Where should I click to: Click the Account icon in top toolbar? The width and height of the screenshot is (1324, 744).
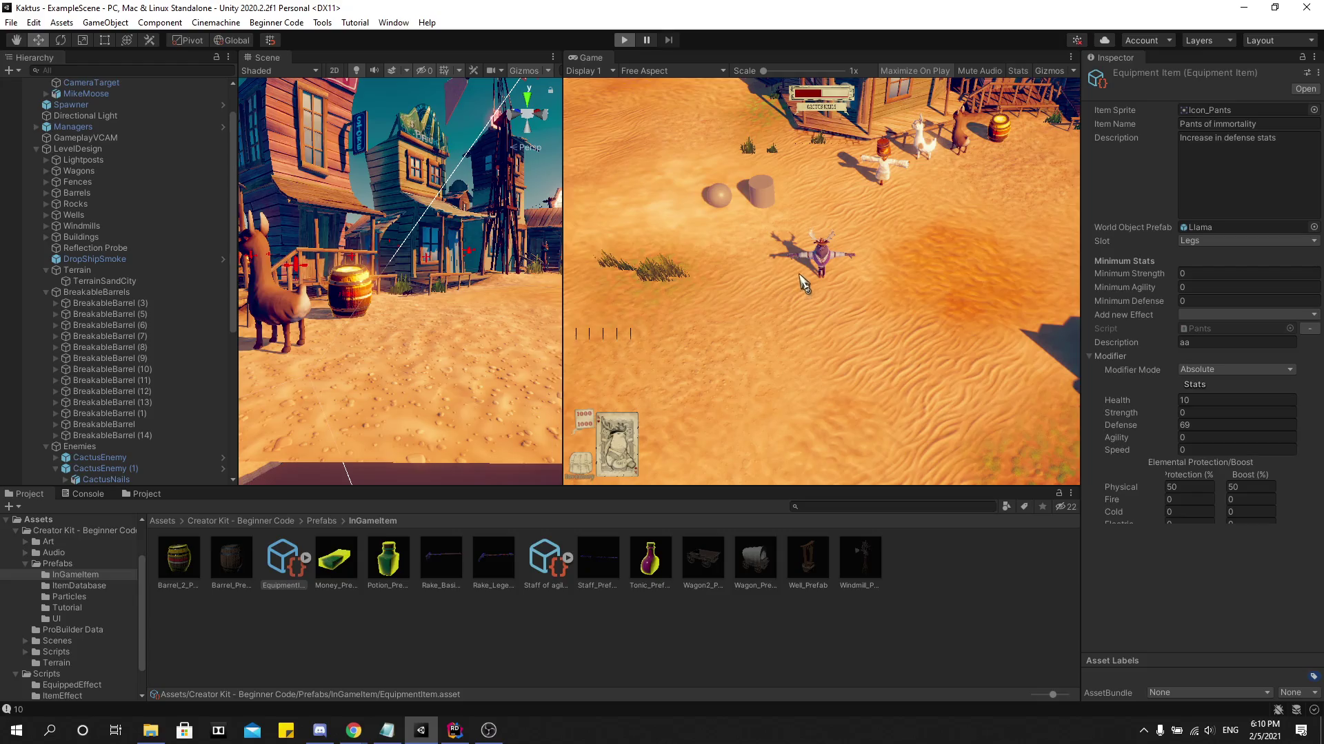[x=1143, y=40]
